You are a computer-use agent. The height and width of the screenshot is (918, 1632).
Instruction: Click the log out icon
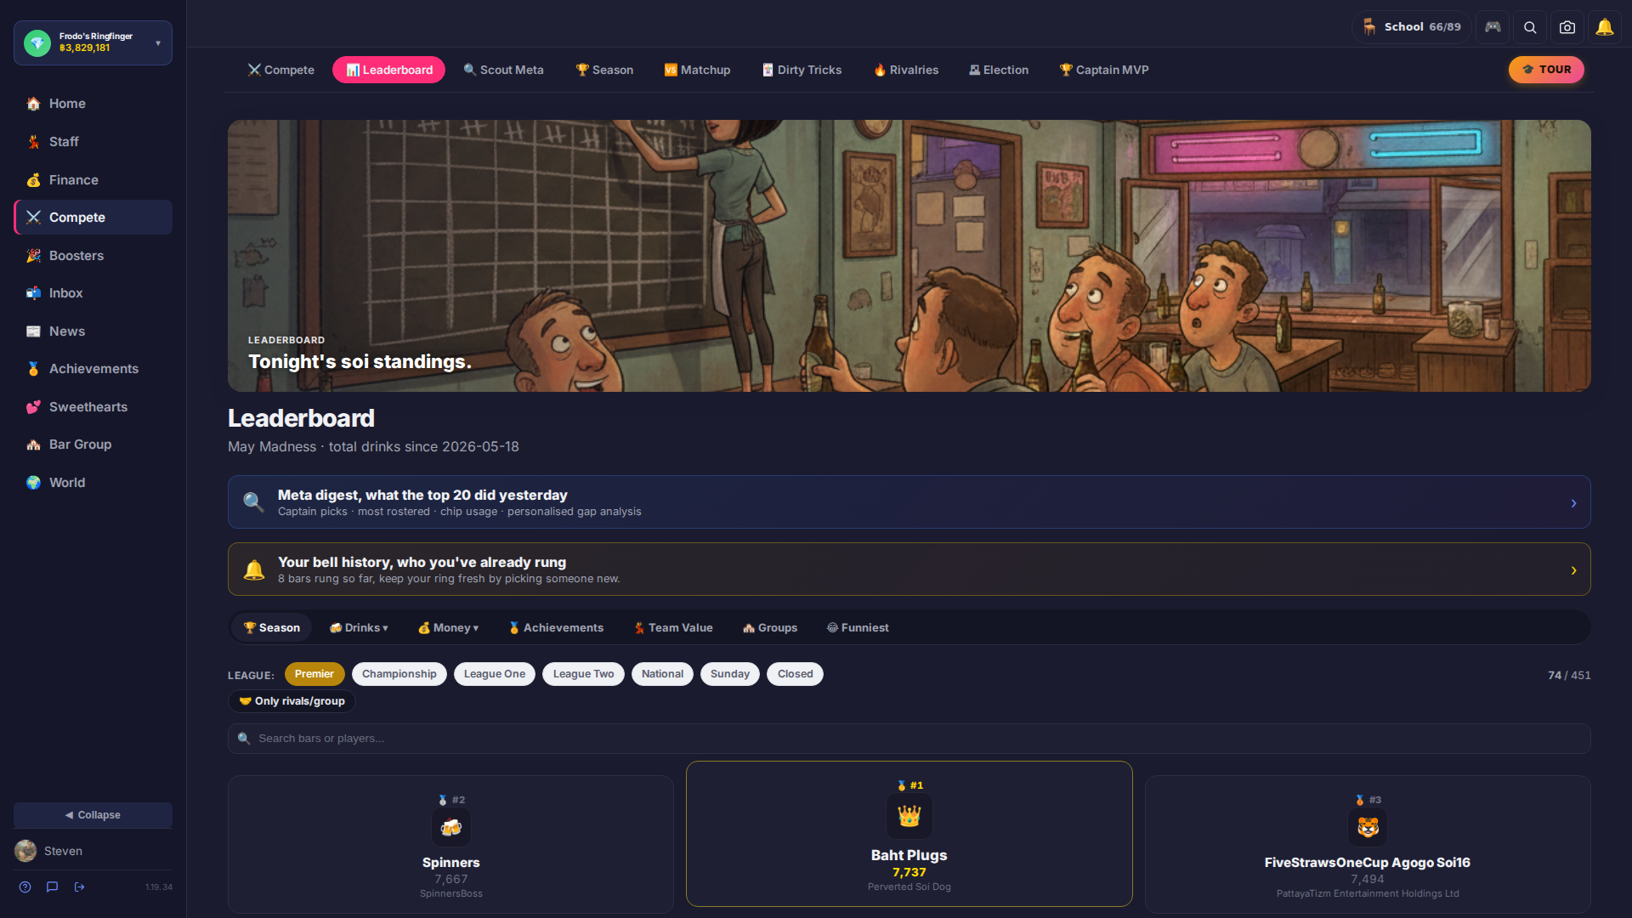coord(80,887)
